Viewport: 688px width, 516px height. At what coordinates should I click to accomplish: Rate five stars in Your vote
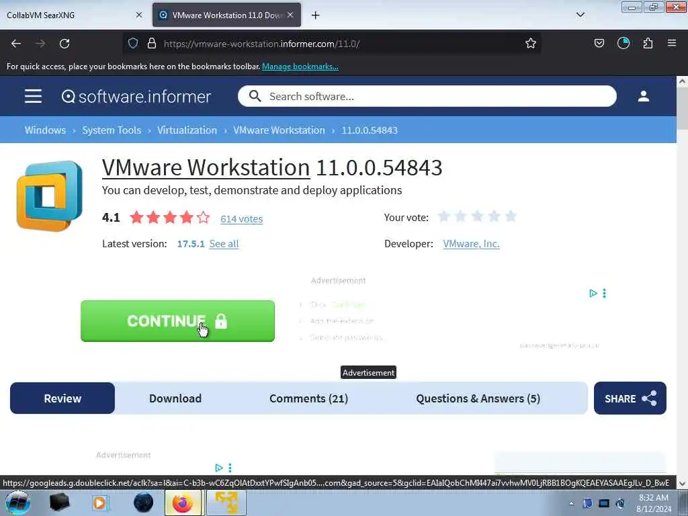point(511,216)
